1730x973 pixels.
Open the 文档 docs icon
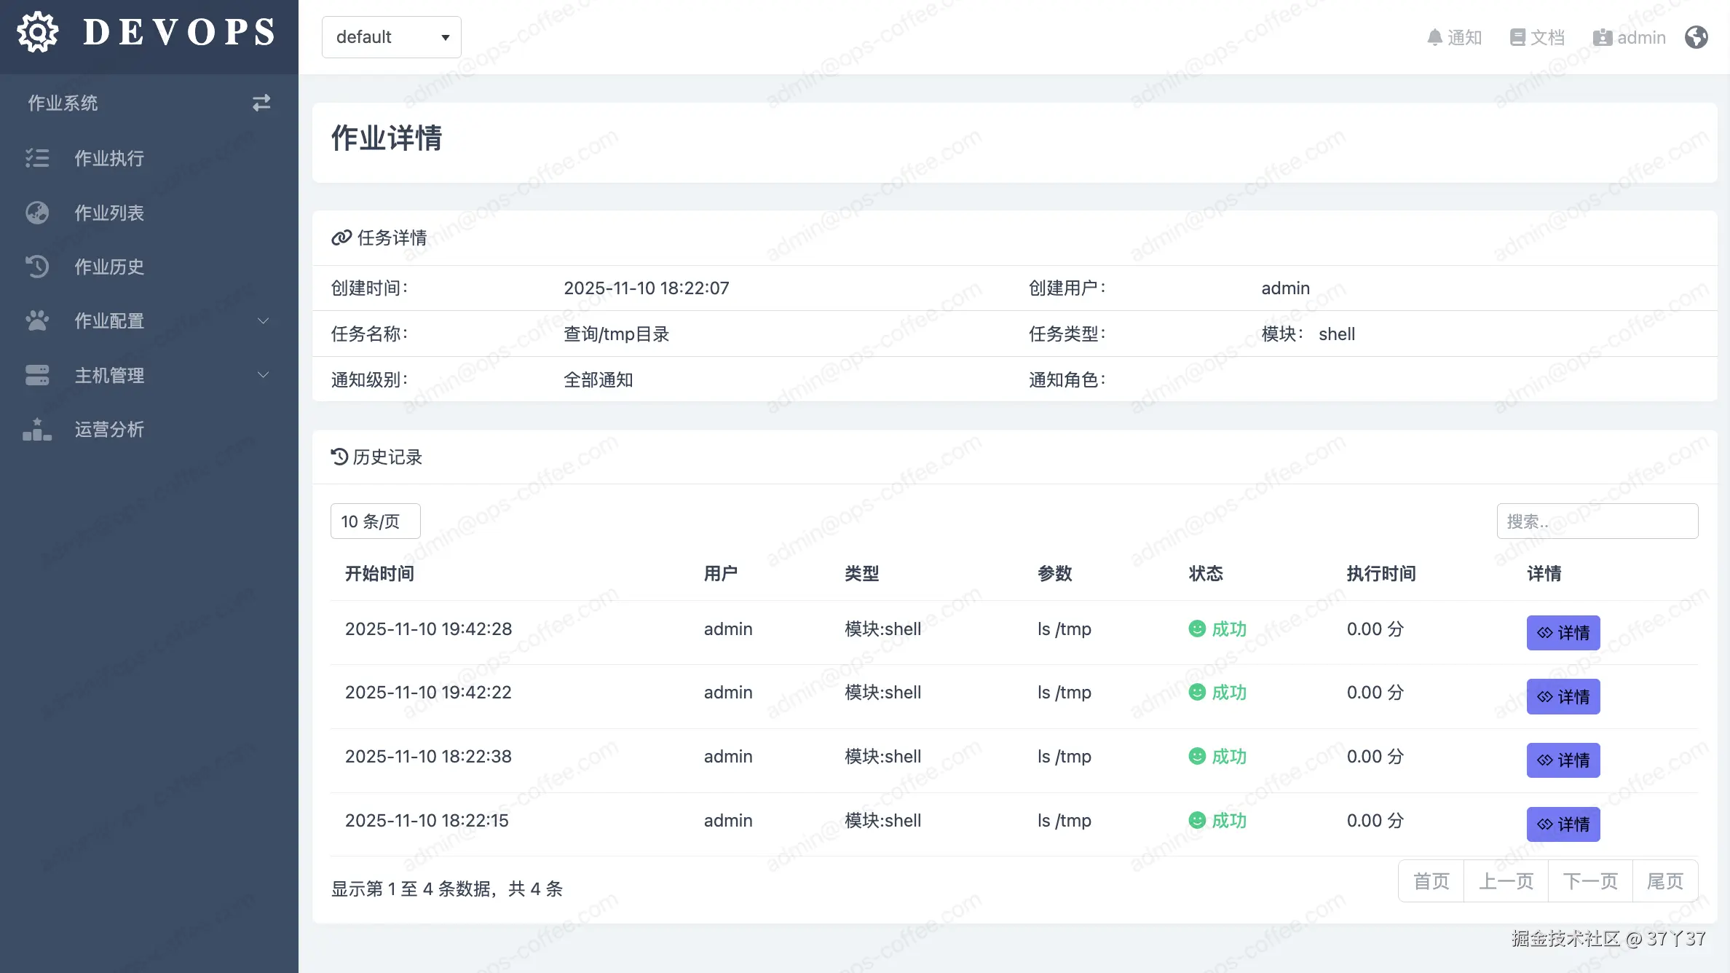(x=1517, y=37)
